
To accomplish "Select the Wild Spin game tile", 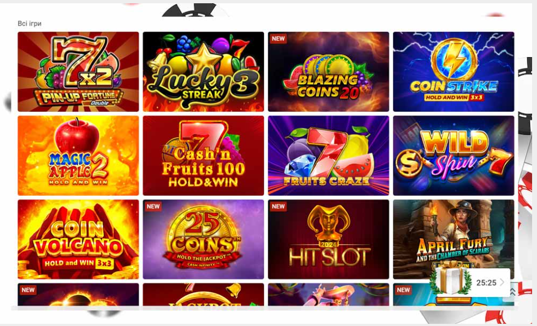I will pyautogui.click(x=454, y=156).
